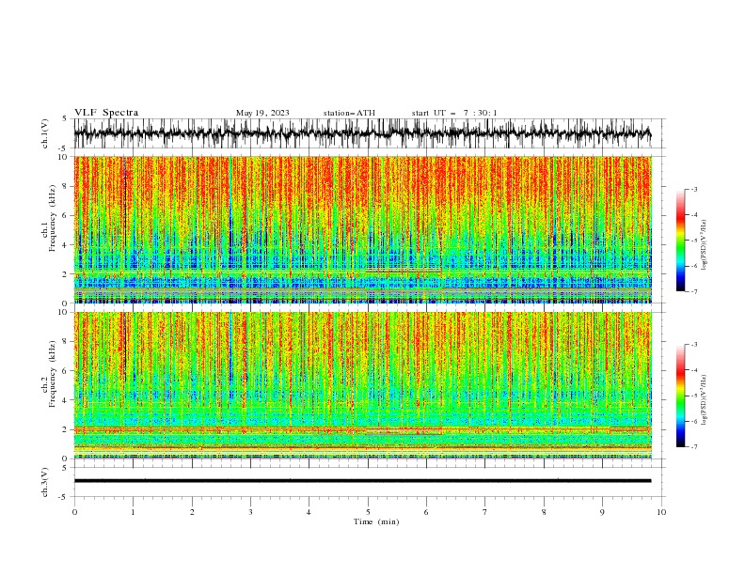This screenshot has height=575, width=745.
Task: Click the "5" tick on the ch.1(V) axis
Action: point(65,119)
